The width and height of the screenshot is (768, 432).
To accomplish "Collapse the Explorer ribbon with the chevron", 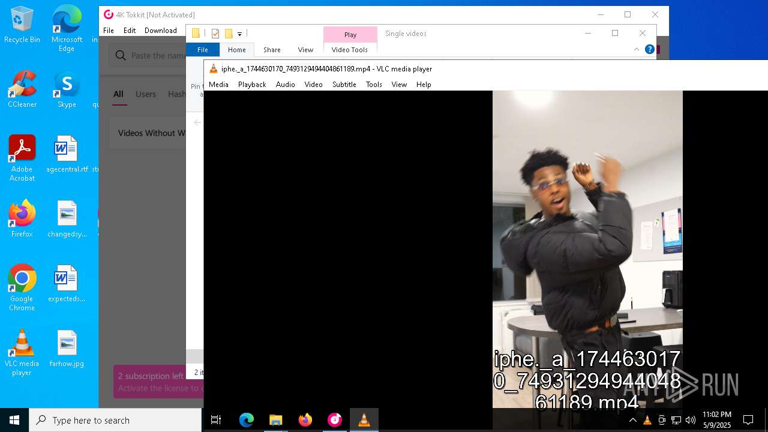I will point(637,50).
